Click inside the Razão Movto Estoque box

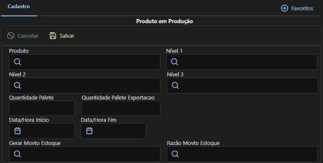pos(242,154)
